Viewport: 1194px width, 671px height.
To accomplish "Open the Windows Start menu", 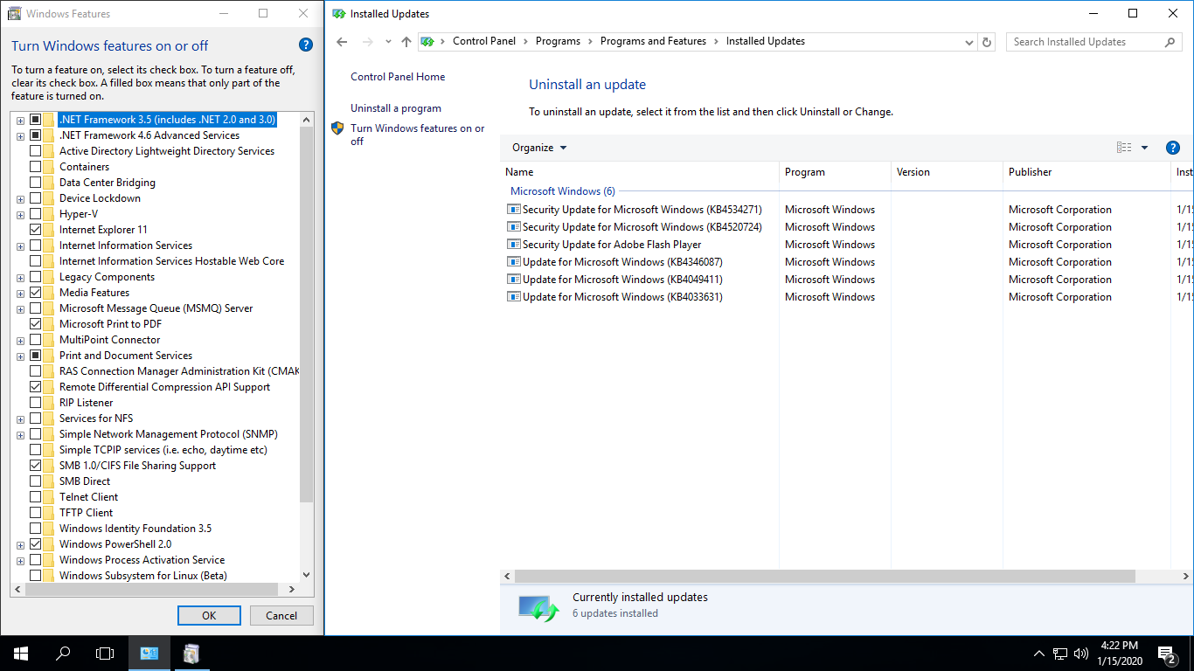I will coord(21,654).
